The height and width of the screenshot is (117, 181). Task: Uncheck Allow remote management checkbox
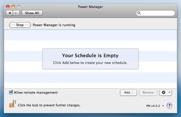11,92
